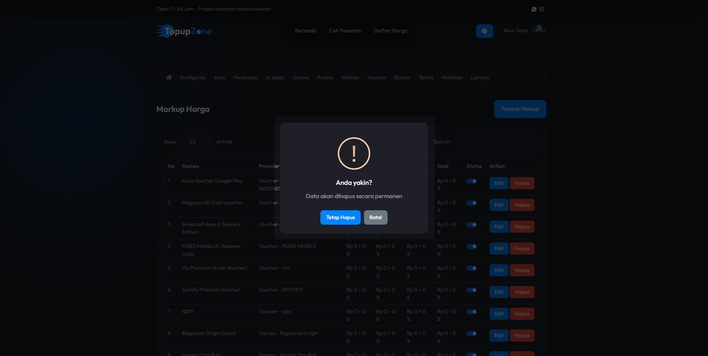Image resolution: width=708 pixels, height=356 pixels.
Task: Toggle status for Minecraft Java & Bedrock
Action: [x=472, y=225]
